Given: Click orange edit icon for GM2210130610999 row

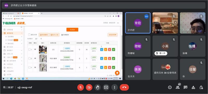Looking at the screenshot, I should pyautogui.click(x=106, y=49).
